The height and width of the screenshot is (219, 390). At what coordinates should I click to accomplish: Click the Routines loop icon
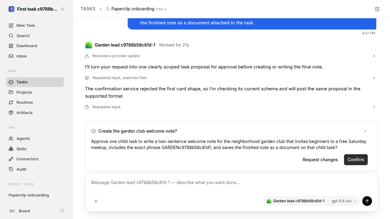(x=11, y=103)
